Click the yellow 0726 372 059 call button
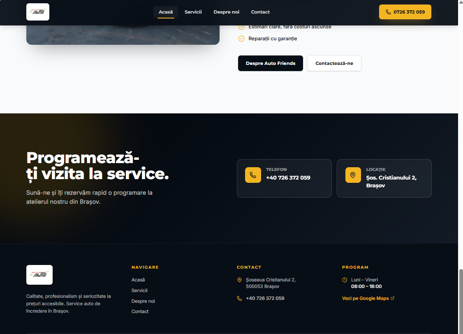The image size is (463, 334). (x=405, y=12)
